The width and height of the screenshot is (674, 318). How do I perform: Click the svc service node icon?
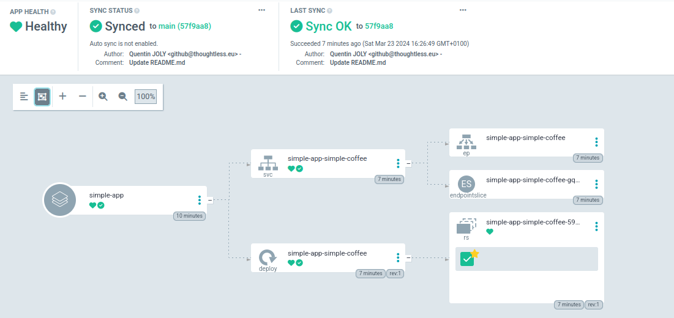point(268,163)
